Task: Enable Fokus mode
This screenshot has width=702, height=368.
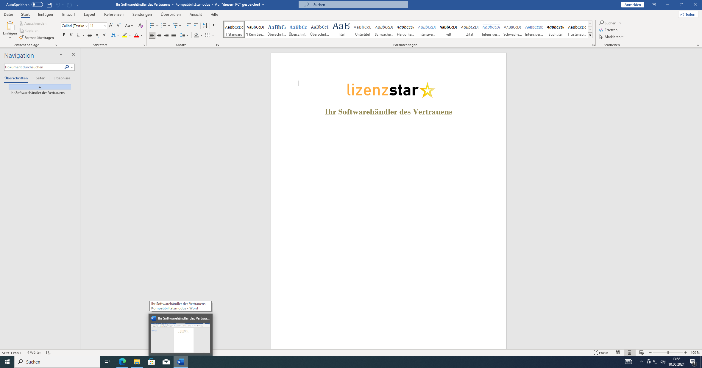Action: [601, 353]
